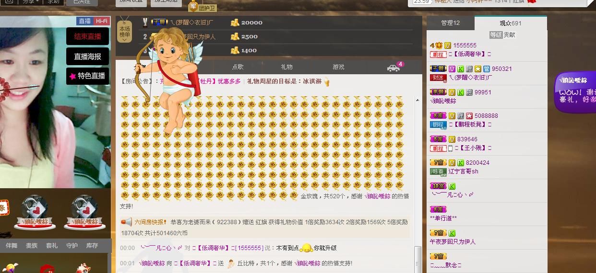Switch to the 直播 mode
This screenshot has height=273, width=596.
click(84, 21)
